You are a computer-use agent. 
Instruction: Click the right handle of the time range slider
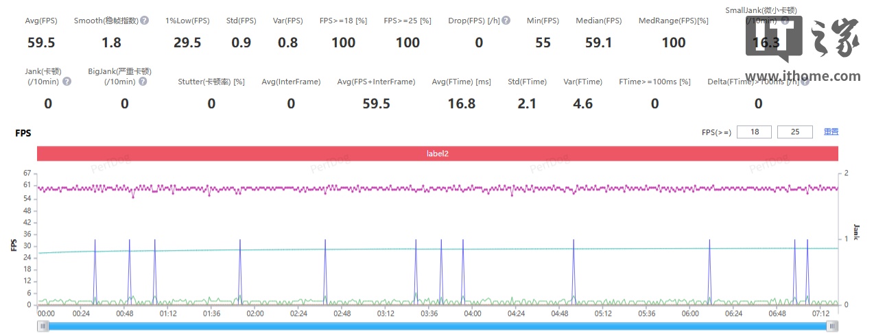click(x=833, y=326)
